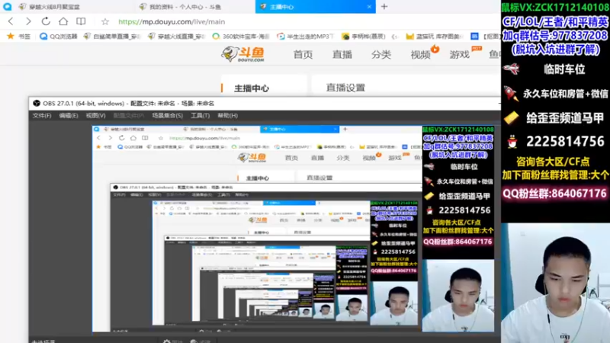Bookmark this page with the star icon
Viewport: 610px width, 343px height.
(105, 22)
